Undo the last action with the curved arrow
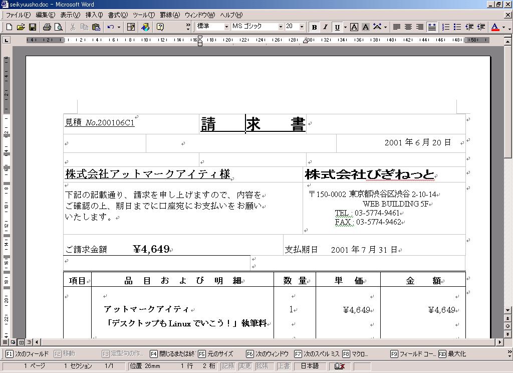This screenshot has height=373, width=513. point(110,27)
